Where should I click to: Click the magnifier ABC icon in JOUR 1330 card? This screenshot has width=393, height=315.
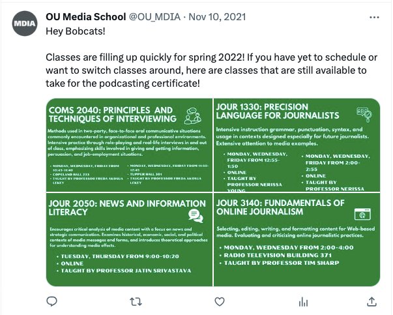tap(364, 114)
